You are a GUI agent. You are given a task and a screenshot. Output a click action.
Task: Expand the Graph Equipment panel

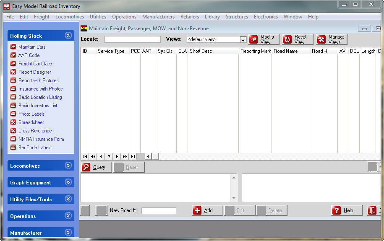click(x=68, y=182)
